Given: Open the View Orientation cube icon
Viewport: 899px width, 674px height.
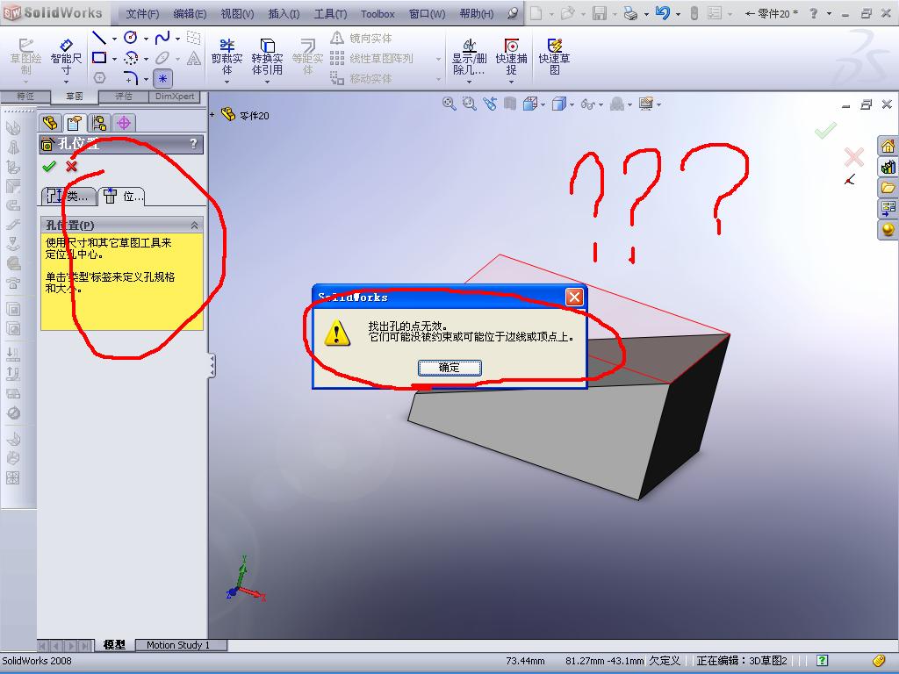Looking at the screenshot, I should point(529,104).
